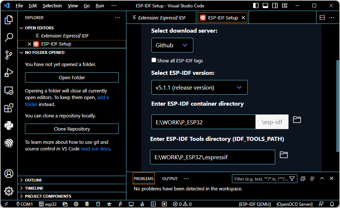Click the monitor device icon in status bar
Screen dimensions: 340x208
pyautogui.click(x=131, y=204)
